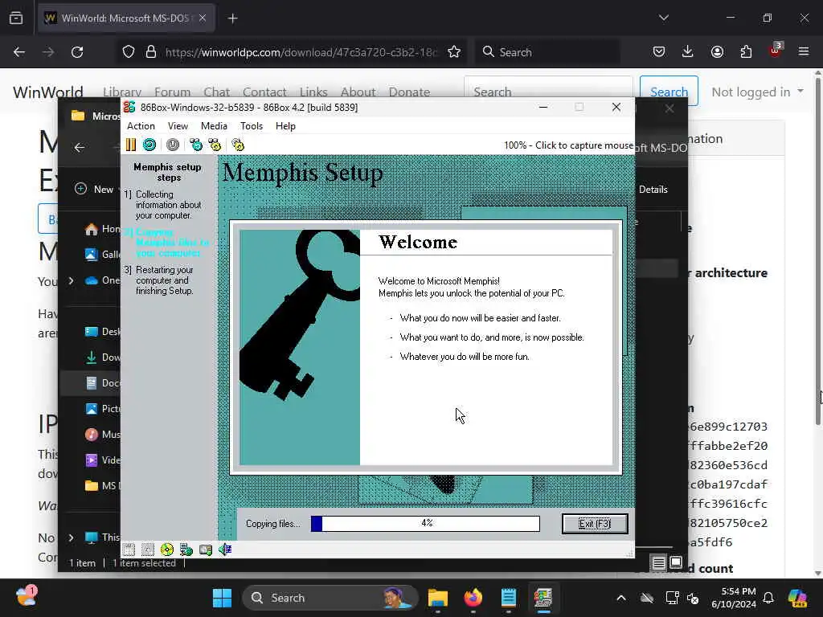Save to Pocket icon in Firefox
This screenshot has width=823, height=617.
(659, 52)
